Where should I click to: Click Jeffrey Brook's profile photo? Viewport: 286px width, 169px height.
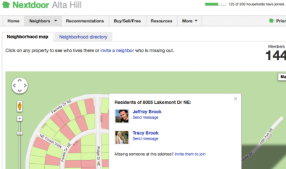pyautogui.click(x=122, y=116)
